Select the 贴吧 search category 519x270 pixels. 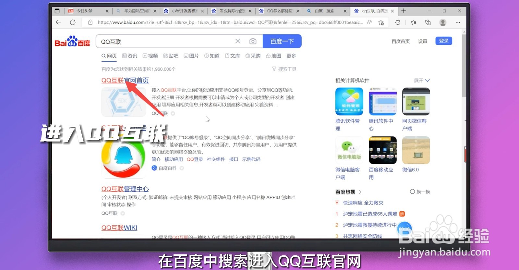[171, 56]
